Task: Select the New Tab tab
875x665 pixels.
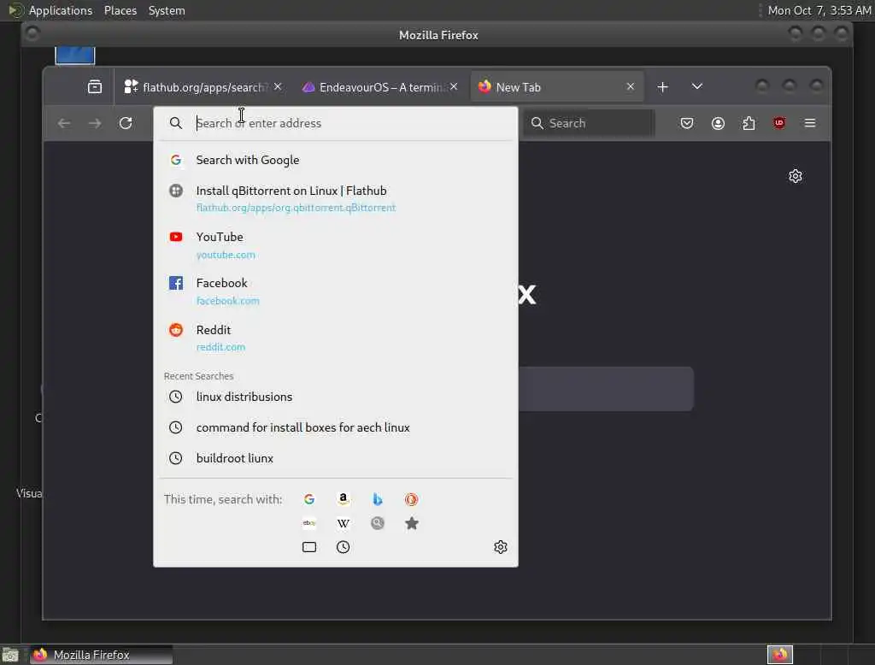Action: 555,87
